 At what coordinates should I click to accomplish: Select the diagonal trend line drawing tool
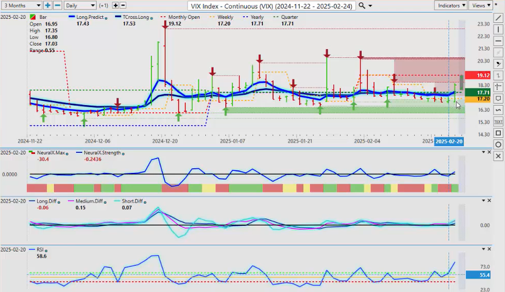(x=498, y=18)
